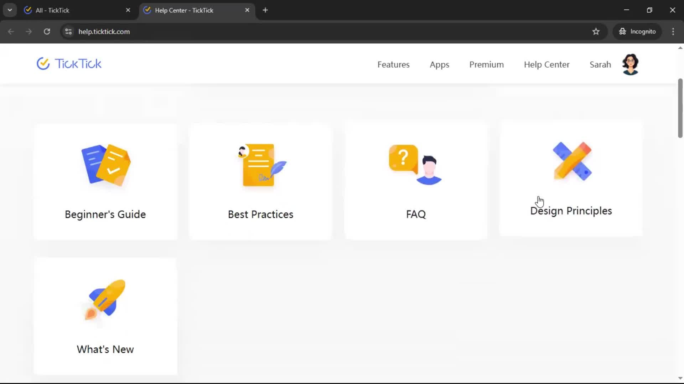Open Chrome's three-dot menu

pos(673,32)
